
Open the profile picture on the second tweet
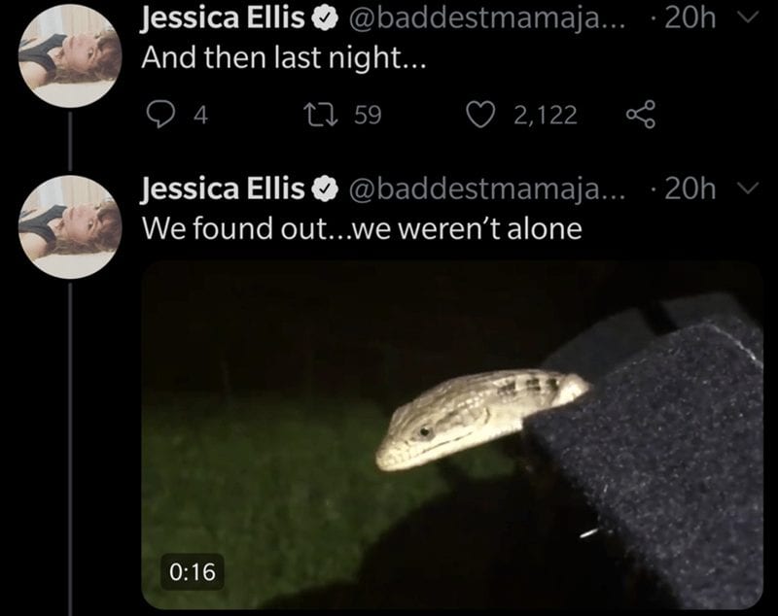70,227
